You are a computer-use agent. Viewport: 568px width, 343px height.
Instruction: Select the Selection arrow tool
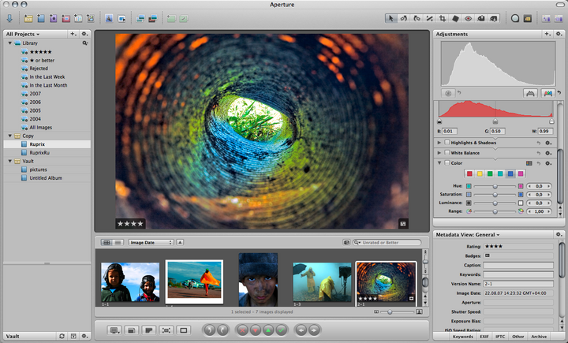(392, 17)
